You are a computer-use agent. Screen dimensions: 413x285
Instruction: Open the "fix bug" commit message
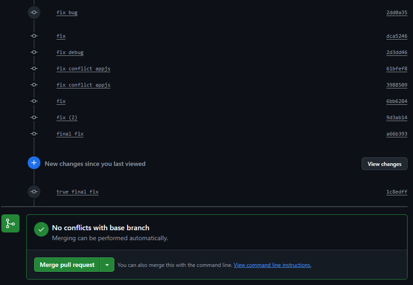coord(67,12)
